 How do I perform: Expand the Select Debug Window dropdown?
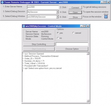pos(57,17)
